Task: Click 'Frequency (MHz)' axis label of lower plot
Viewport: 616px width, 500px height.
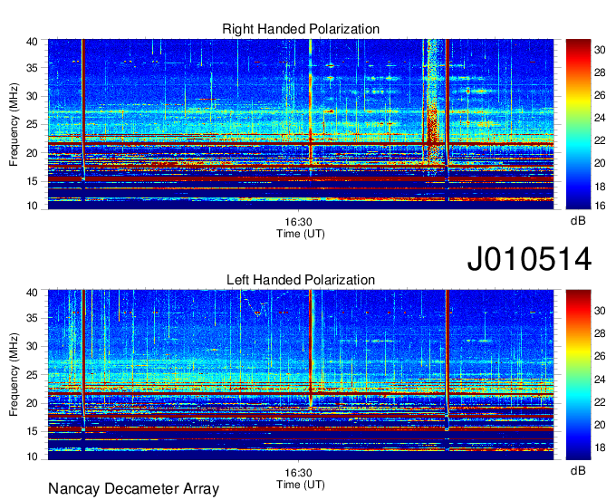Action: [x=14, y=375]
